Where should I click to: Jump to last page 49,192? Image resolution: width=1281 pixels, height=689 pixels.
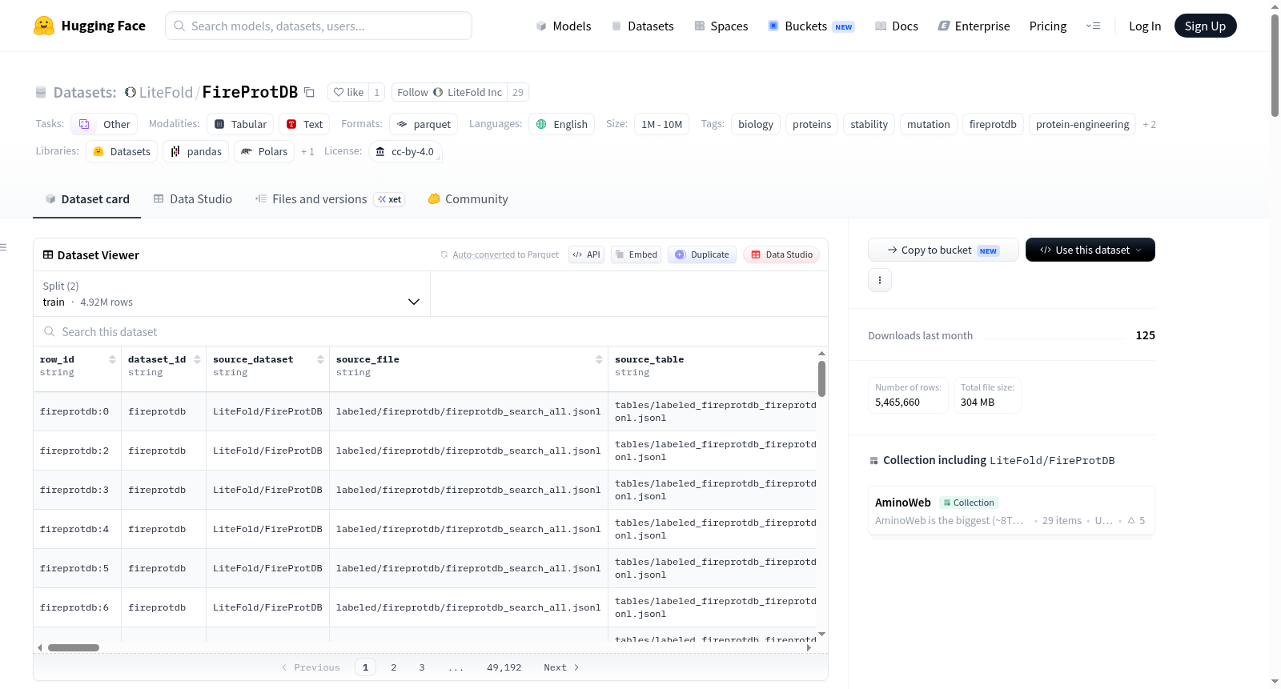(504, 667)
